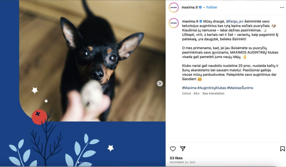Open maxima.lt username in header
286x167 pixels.
pos(190,7)
